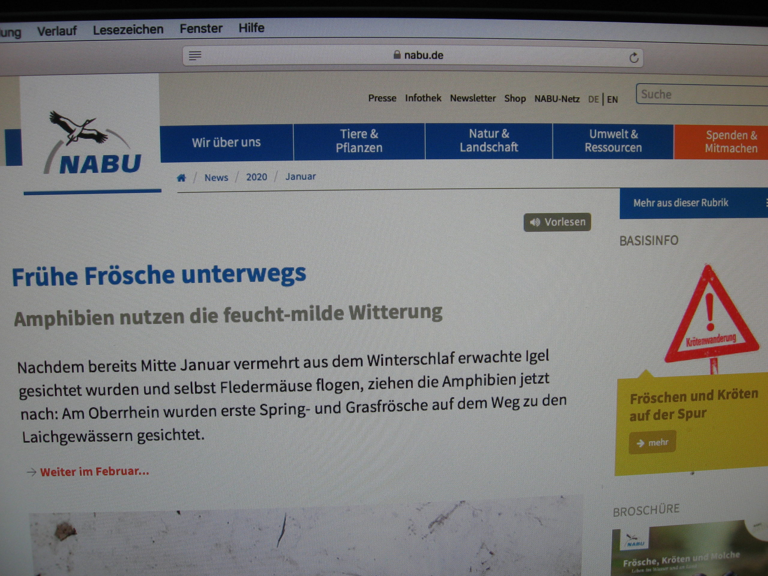The height and width of the screenshot is (576, 768).
Task: Open the Fenster menu
Action: click(x=201, y=28)
